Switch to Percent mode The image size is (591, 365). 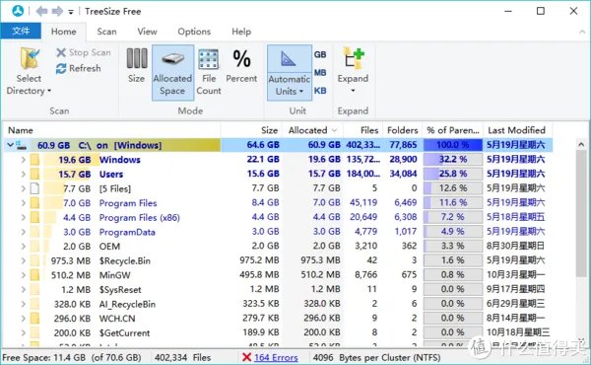click(241, 66)
